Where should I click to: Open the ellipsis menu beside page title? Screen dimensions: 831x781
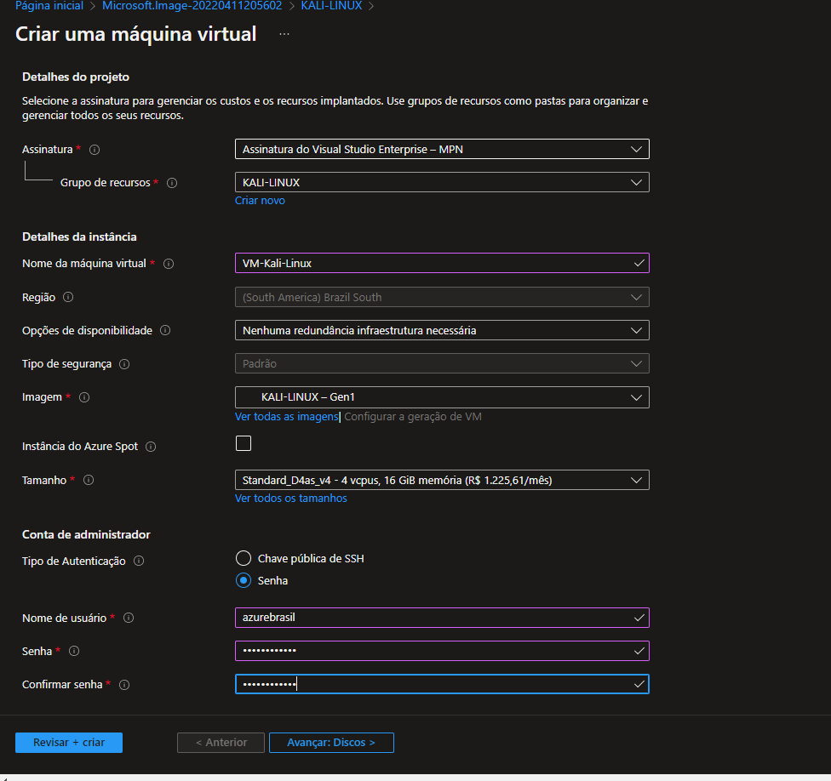point(284,34)
